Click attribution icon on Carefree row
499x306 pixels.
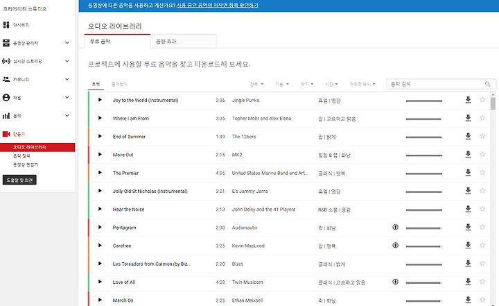click(395, 245)
